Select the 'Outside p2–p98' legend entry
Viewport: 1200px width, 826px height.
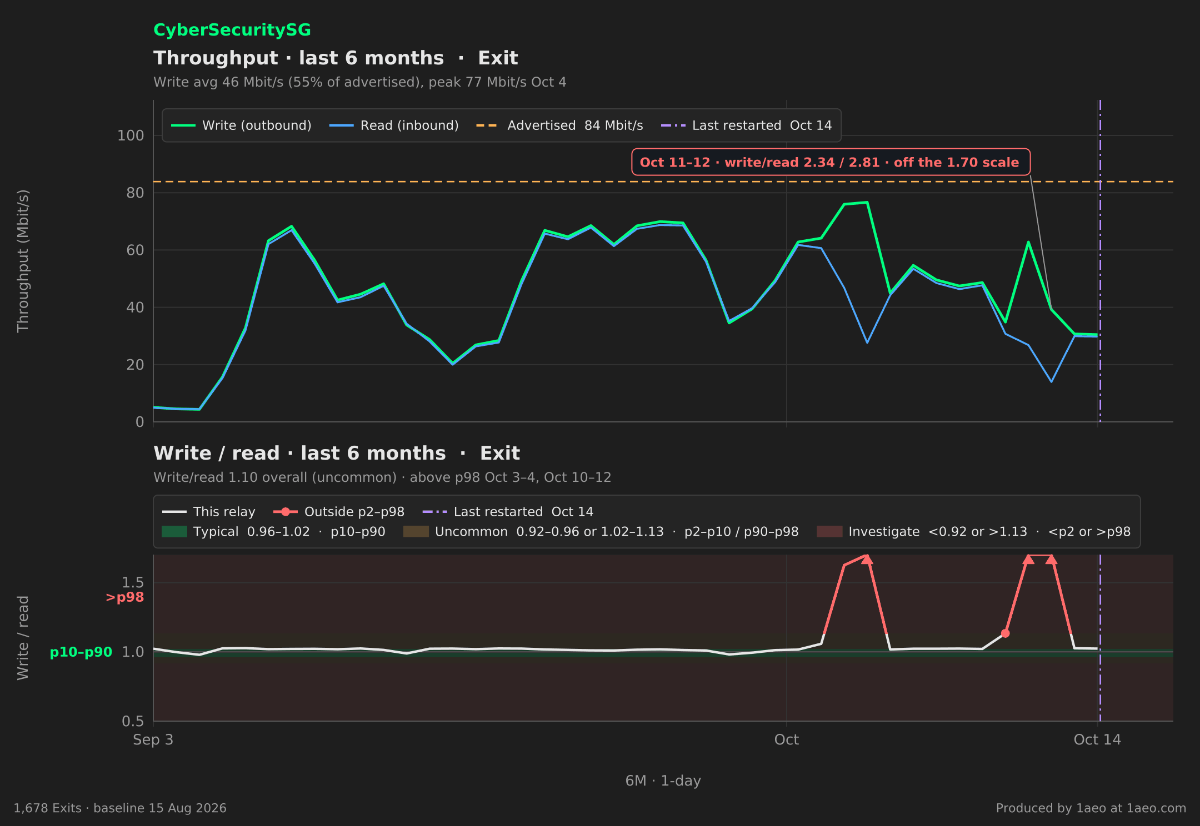(x=339, y=512)
